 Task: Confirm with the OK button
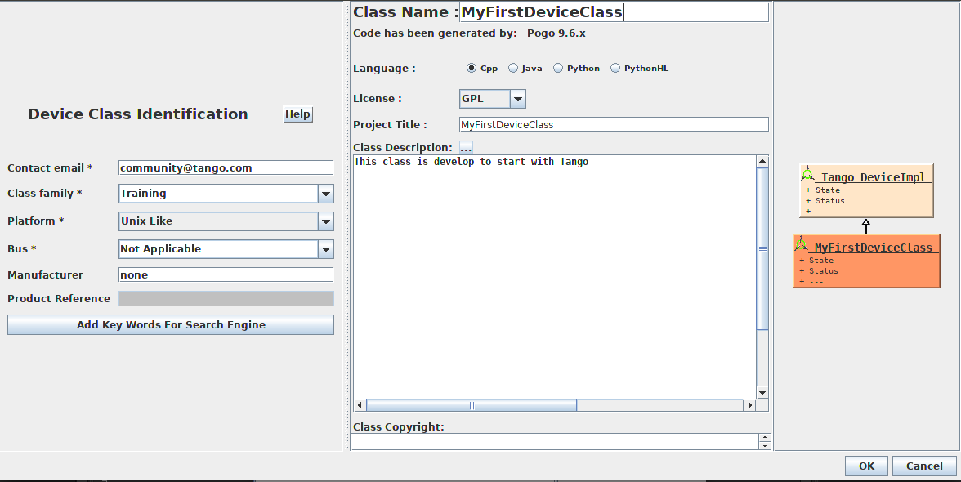866,466
